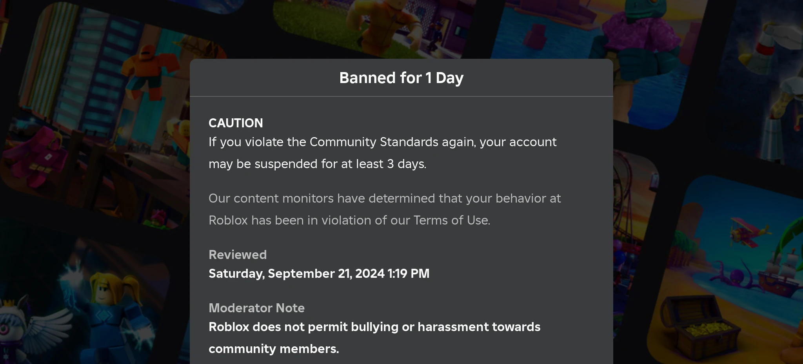
Task: Click the white winged character in the corner
Action: [x=24, y=329]
